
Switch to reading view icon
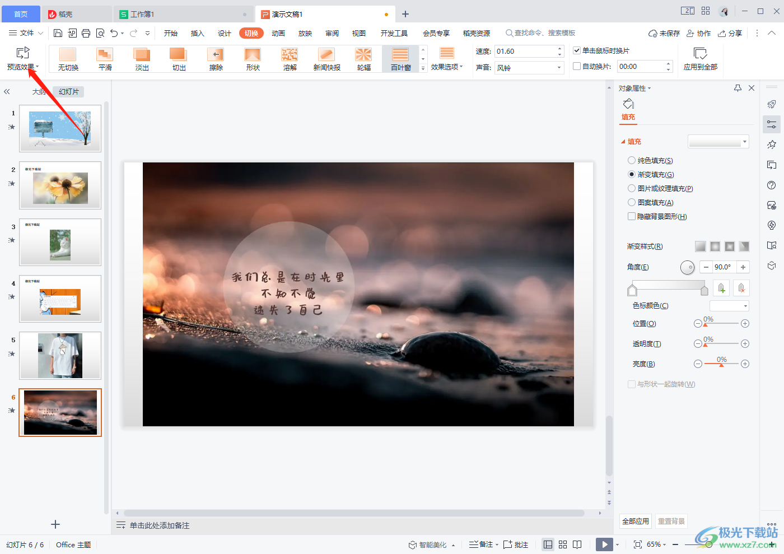[x=577, y=544]
